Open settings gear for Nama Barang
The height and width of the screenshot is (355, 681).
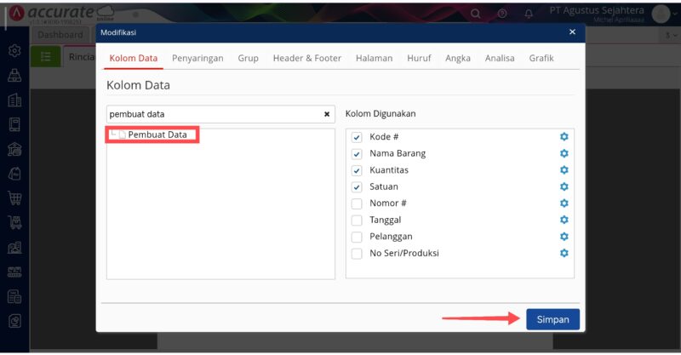pos(564,154)
